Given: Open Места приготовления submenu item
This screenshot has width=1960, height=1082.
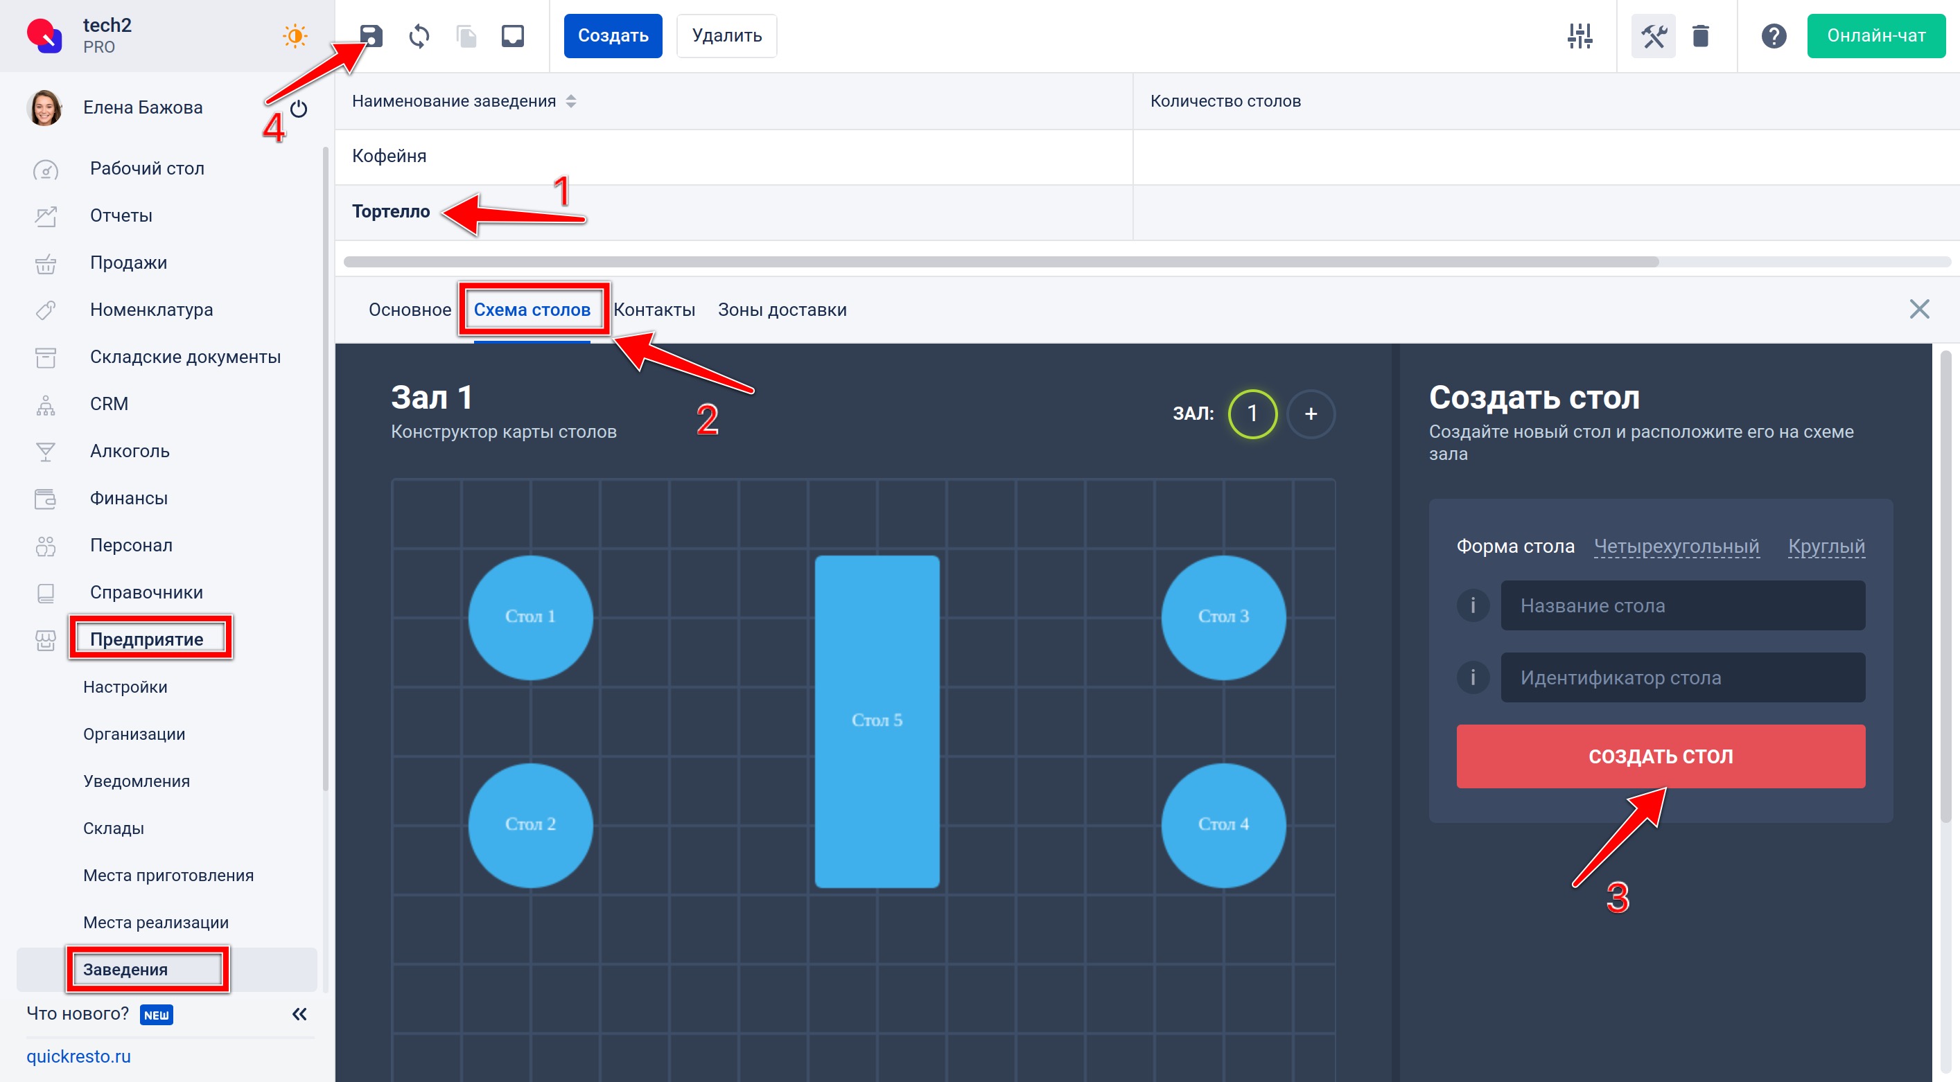Looking at the screenshot, I should click(x=168, y=875).
